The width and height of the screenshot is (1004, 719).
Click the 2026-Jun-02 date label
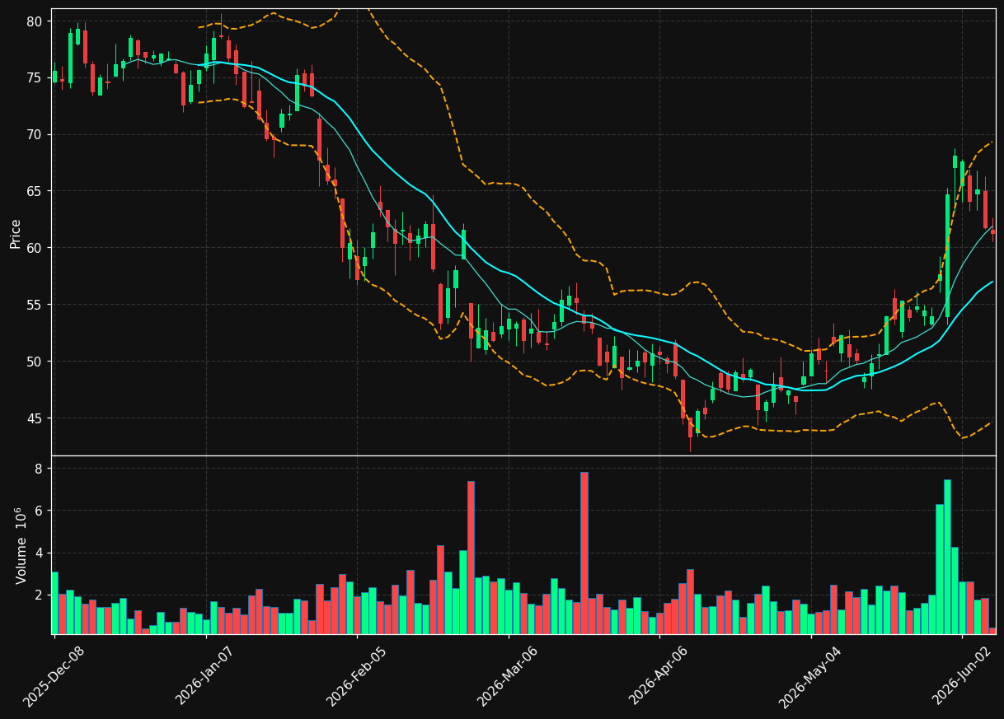(962, 676)
